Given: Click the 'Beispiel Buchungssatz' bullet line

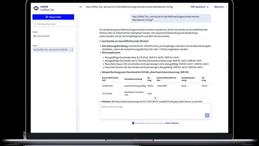Looking at the screenshot, I should coord(146,72).
